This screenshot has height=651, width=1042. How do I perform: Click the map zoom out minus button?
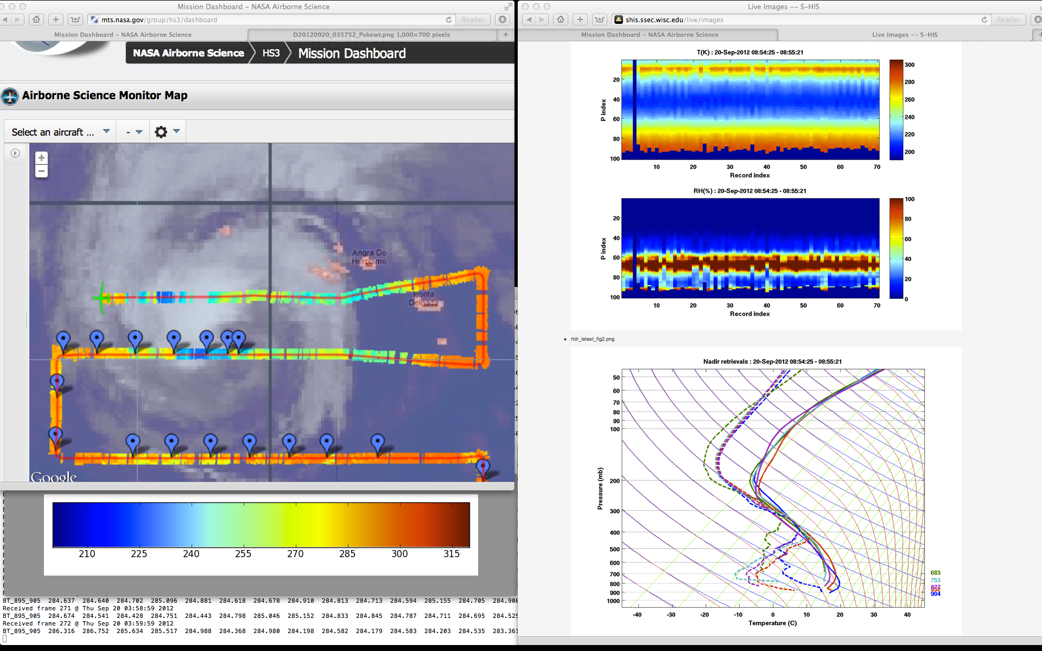coord(41,171)
